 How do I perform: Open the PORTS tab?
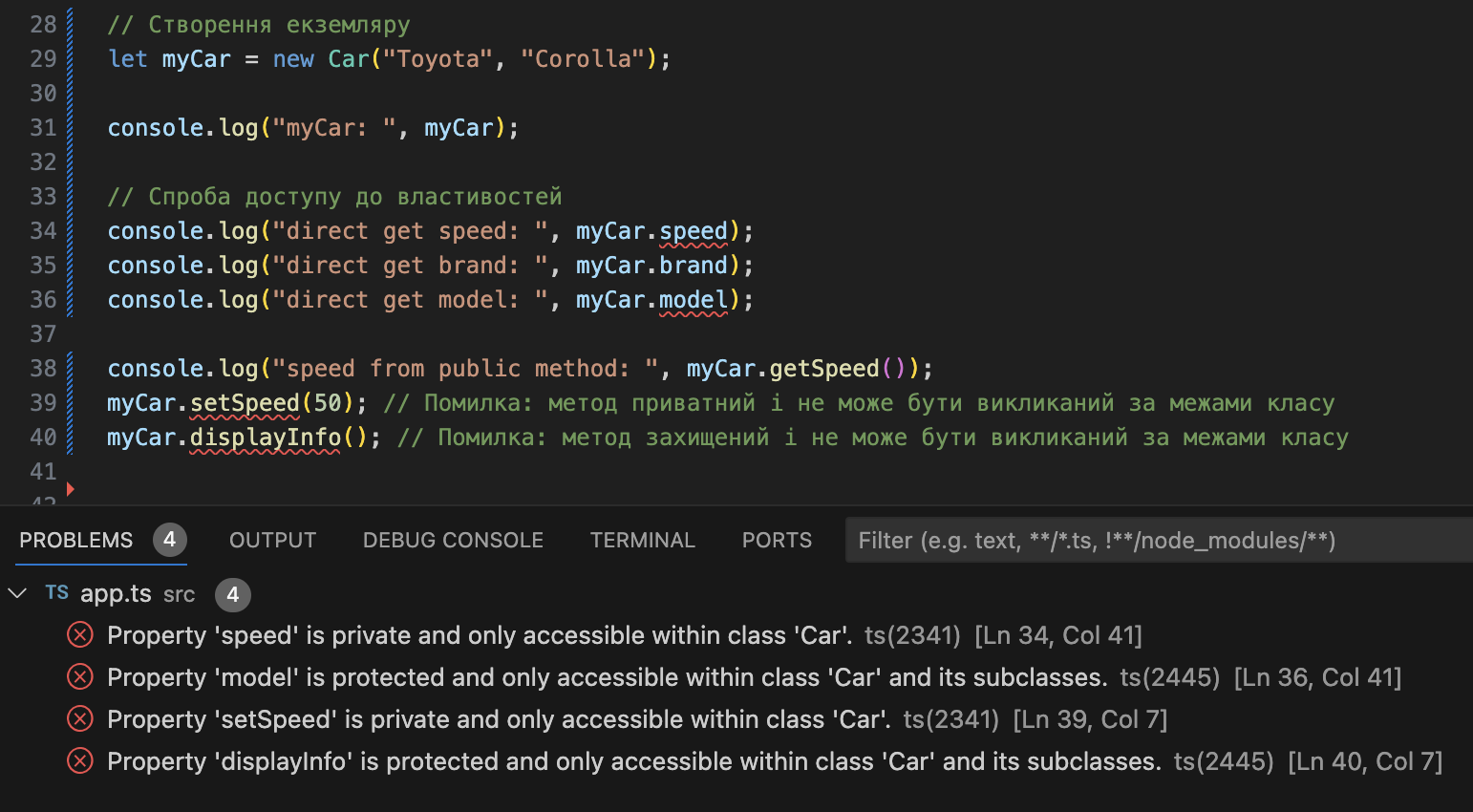click(x=777, y=541)
